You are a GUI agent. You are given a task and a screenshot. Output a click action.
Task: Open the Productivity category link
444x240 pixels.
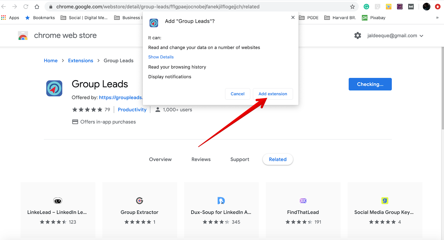pyautogui.click(x=132, y=110)
